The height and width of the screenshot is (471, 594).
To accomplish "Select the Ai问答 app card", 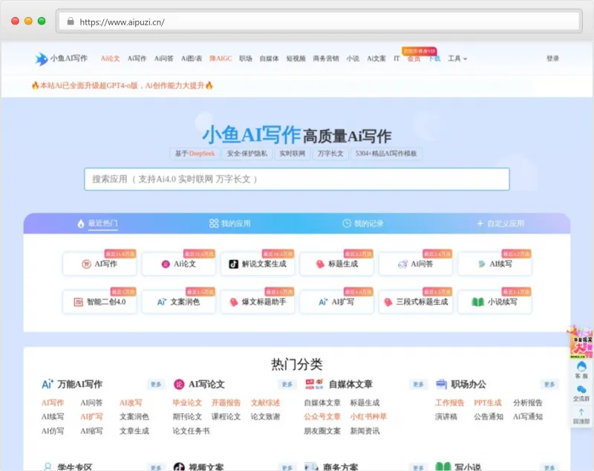I will (x=415, y=264).
